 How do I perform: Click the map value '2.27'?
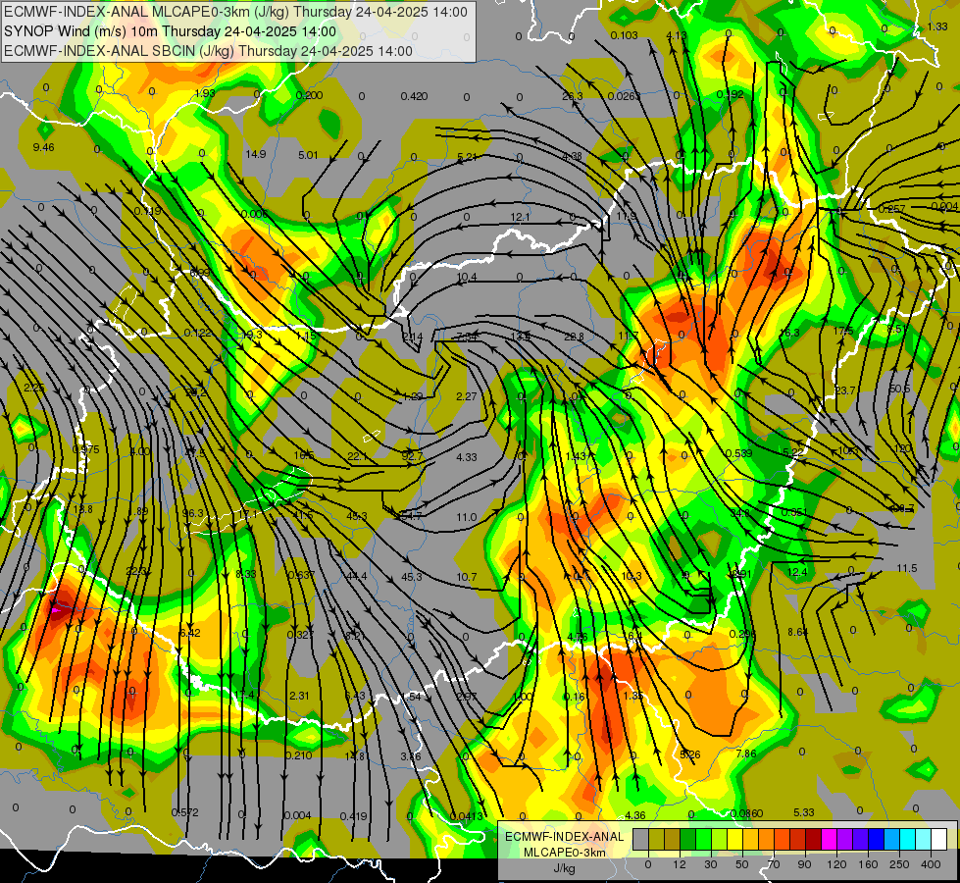(466, 396)
